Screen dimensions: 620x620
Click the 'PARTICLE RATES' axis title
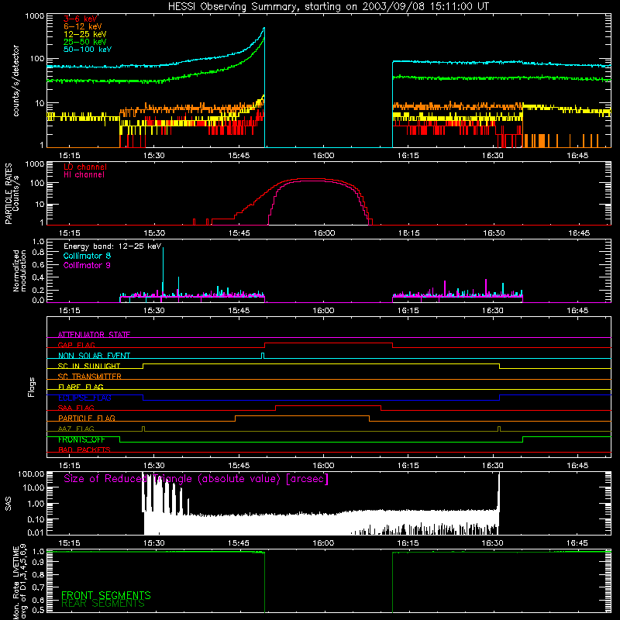pos(9,194)
